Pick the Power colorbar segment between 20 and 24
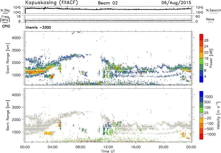The width and height of the screenshot is (221, 153). (x=201, y=49)
